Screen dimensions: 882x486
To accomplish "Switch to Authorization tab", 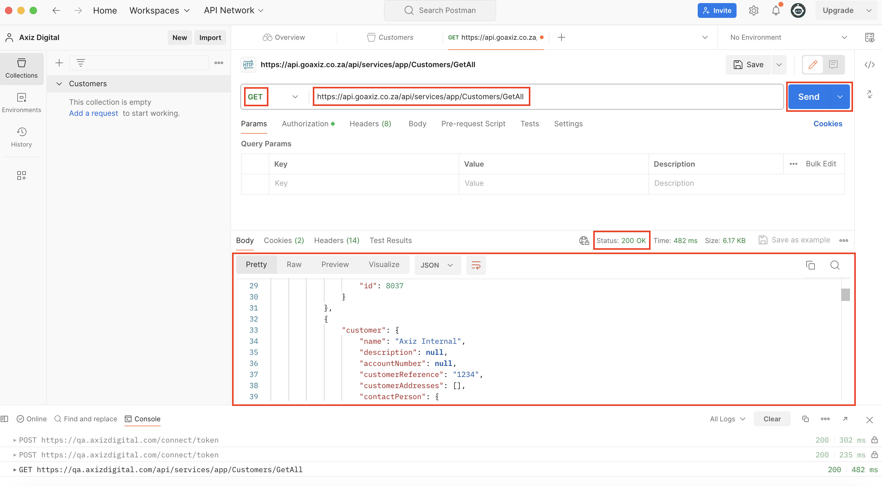I will click(308, 124).
